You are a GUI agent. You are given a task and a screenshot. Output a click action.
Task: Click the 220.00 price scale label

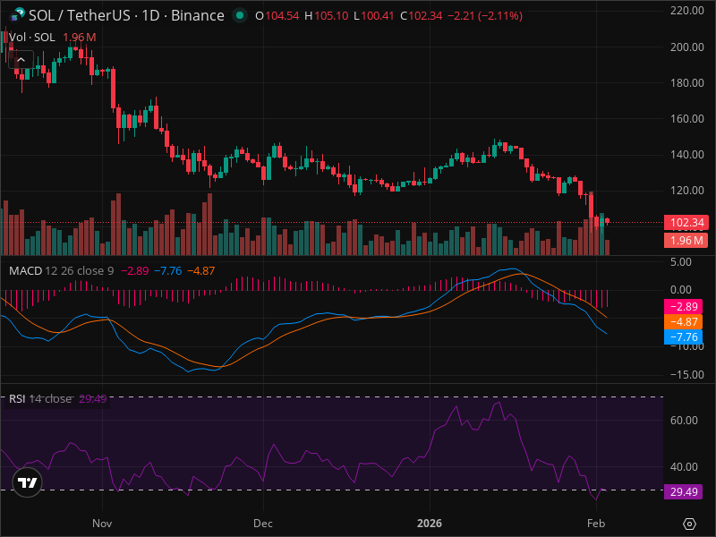coord(686,11)
